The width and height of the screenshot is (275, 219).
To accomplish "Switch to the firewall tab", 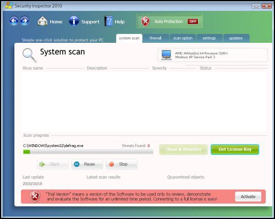I will (x=156, y=38).
